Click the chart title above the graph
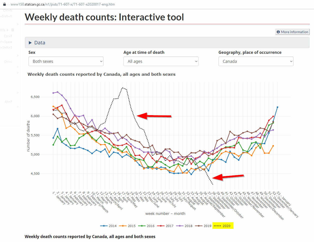 click(101, 74)
